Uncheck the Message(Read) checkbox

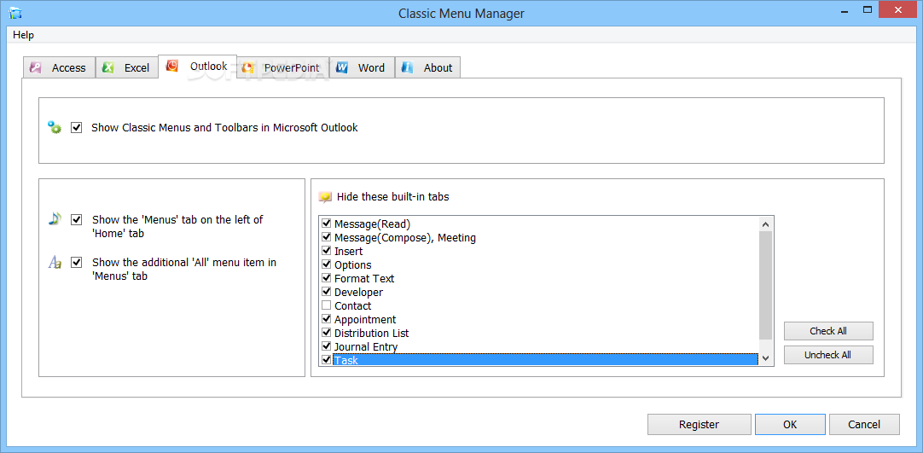326,224
